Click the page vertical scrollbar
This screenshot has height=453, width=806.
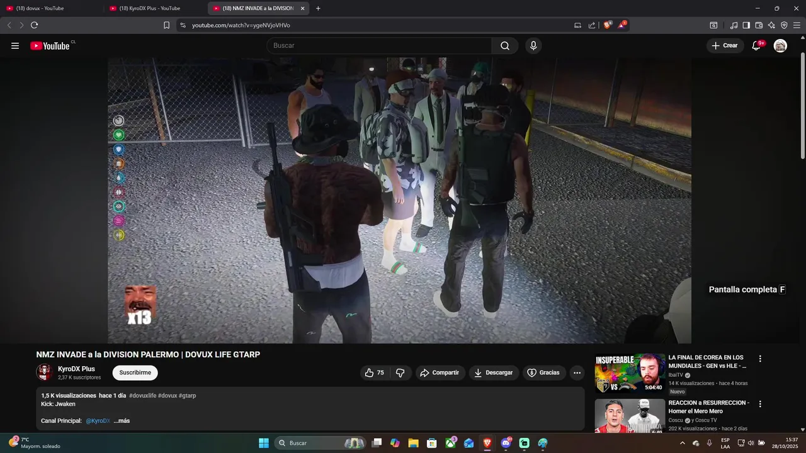(x=803, y=106)
